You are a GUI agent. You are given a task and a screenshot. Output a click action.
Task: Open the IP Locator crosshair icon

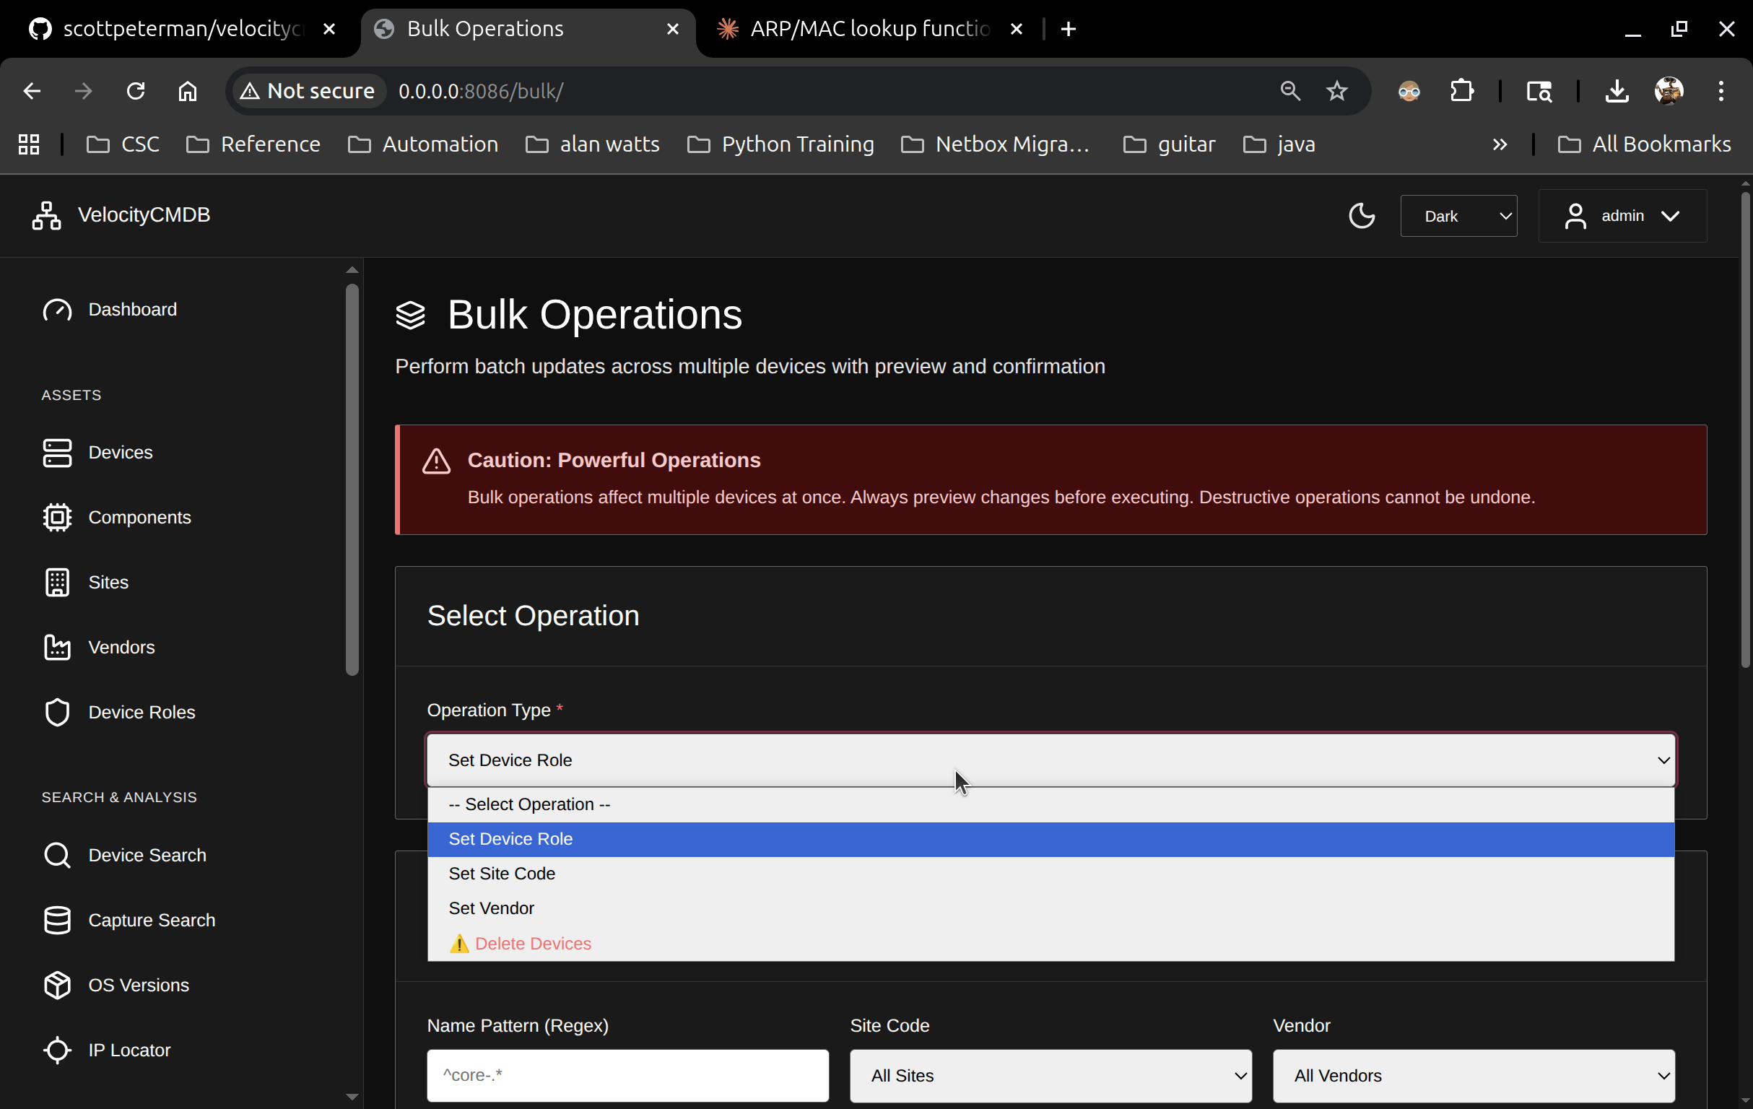pos(57,1050)
